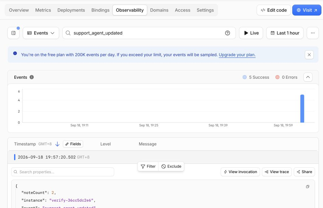Screen dimensions: 323x208
Task: Go to the Domains tab
Action: click(159, 10)
